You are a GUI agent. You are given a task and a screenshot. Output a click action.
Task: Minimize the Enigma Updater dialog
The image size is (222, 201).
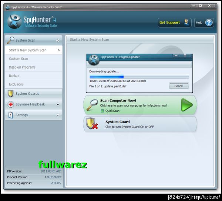click(176, 55)
